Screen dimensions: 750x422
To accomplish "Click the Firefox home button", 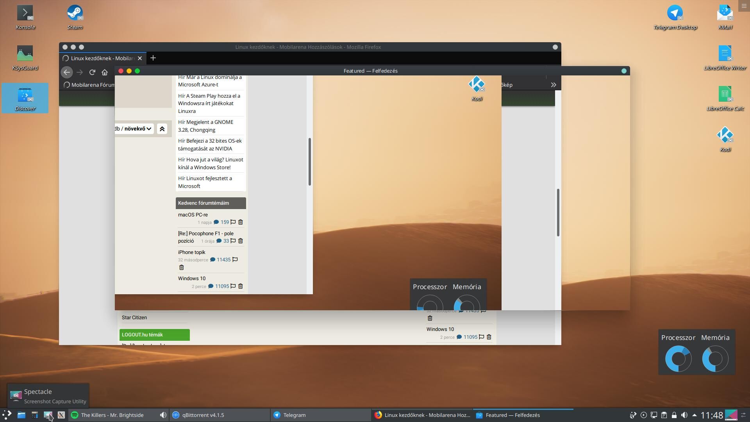I will pyautogui.click(x=105, y=72).
